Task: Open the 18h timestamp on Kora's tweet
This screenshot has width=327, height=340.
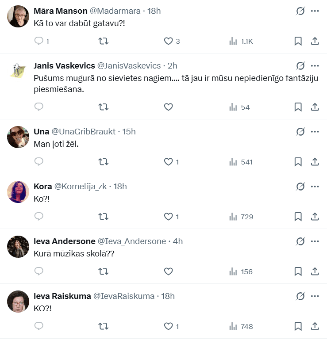Action: coord(120,186)
